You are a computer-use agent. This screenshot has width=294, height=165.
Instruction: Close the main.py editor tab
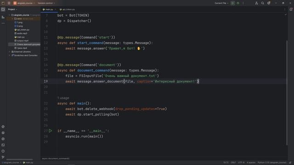55,9
